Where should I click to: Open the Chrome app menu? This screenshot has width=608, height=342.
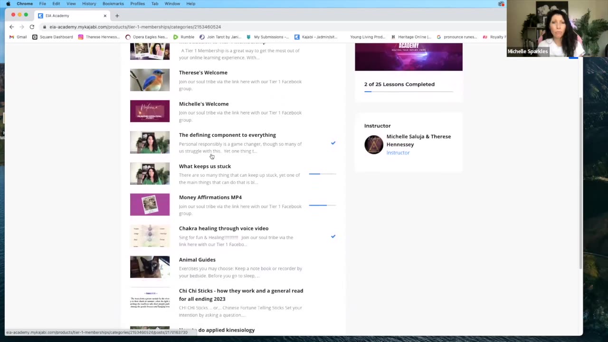(25, 4)
